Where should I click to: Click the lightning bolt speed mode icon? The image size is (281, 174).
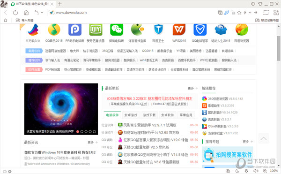point(245,13)
